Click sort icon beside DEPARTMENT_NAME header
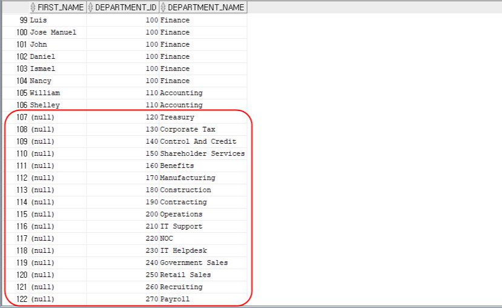This screenshot has width=502, height=308. coord(163,7)
